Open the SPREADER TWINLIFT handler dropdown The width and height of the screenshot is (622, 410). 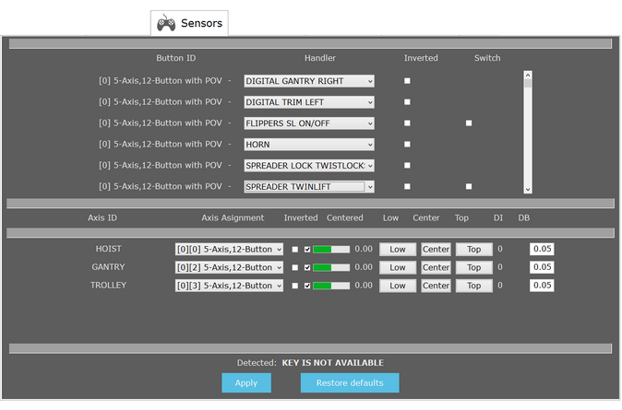pos(309,186)
